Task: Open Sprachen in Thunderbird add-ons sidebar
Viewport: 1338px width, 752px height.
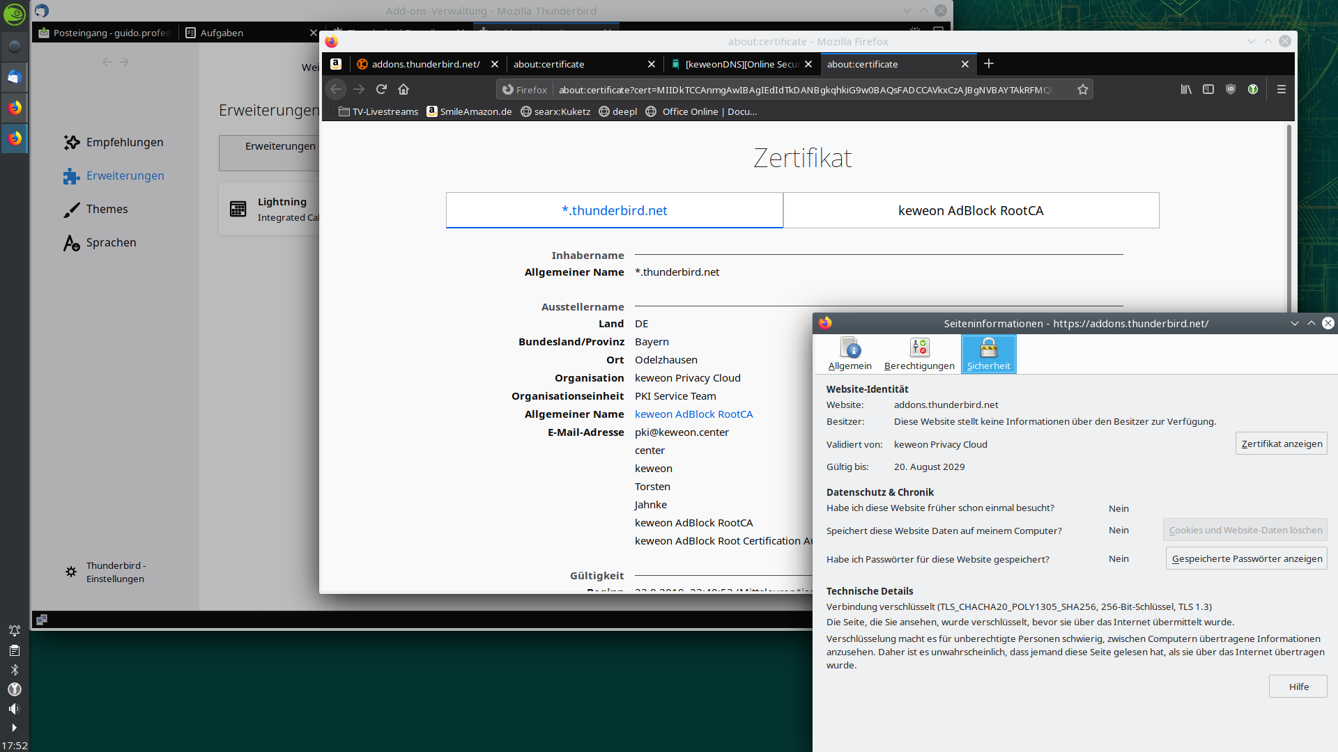Action: pos(100,242)
